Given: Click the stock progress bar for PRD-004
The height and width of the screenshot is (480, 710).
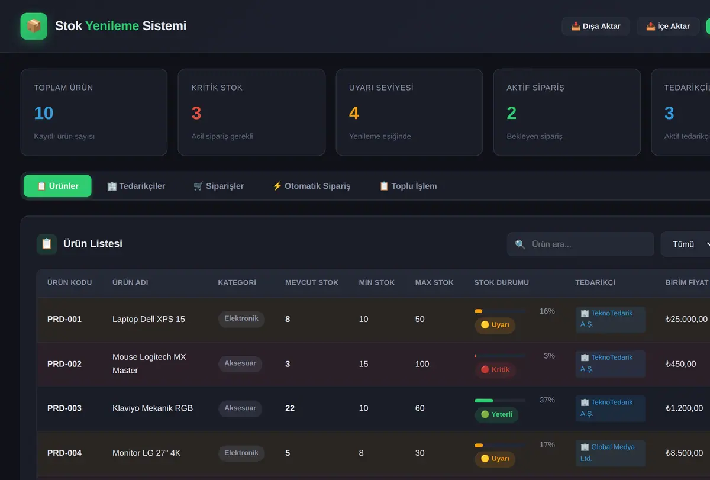Looking at the screenshot, I should [500, 445].
